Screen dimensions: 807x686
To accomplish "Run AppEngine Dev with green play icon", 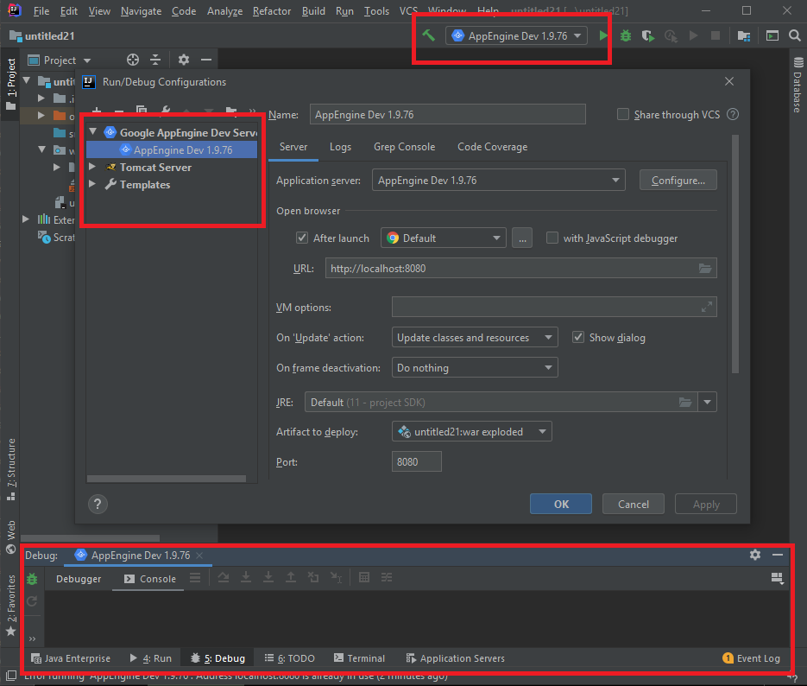I will tap(603, 35).
